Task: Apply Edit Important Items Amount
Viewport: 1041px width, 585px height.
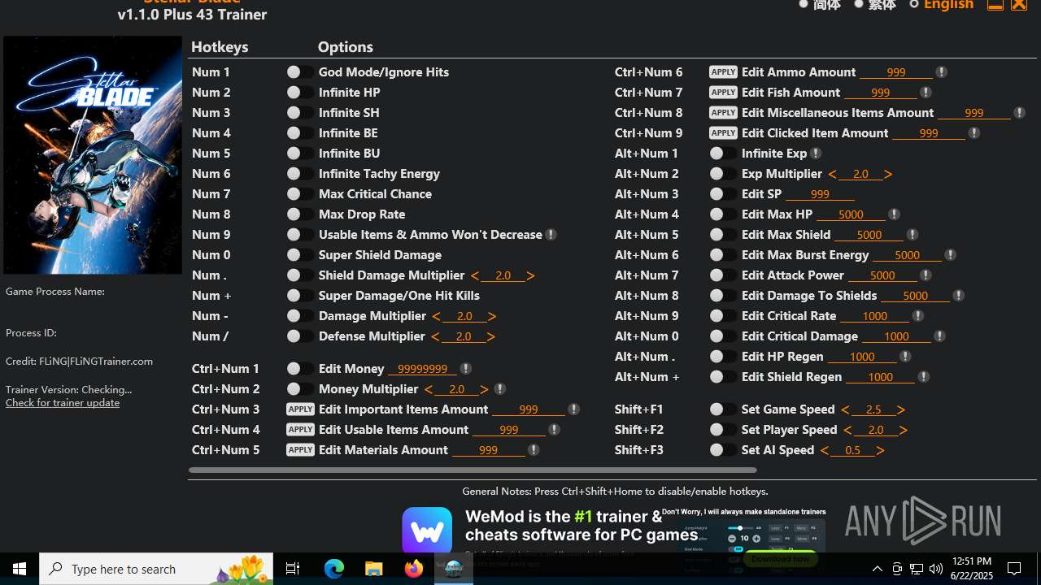Action: tap(300, 409)
